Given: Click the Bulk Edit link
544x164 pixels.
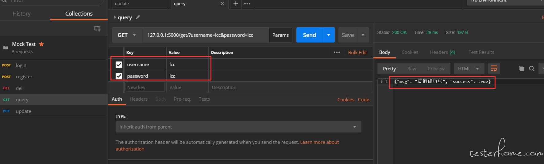Looking at the screenshot, I should [357, 52].
